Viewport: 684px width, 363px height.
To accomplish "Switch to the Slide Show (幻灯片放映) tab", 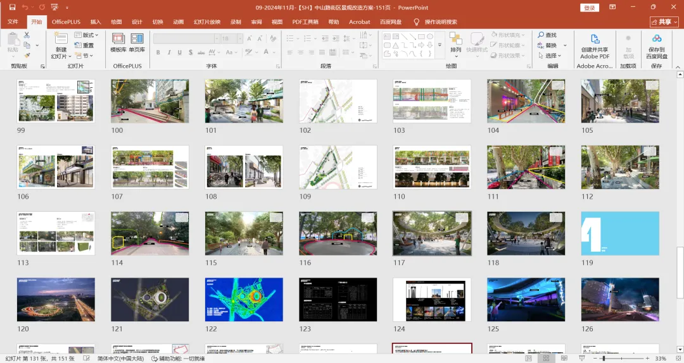I will coord(207,22).
